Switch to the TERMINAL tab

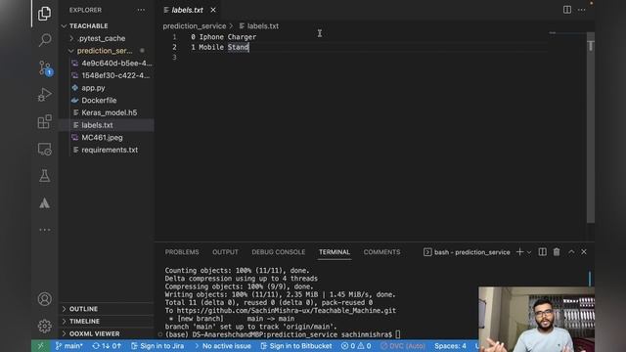point(335,252)
